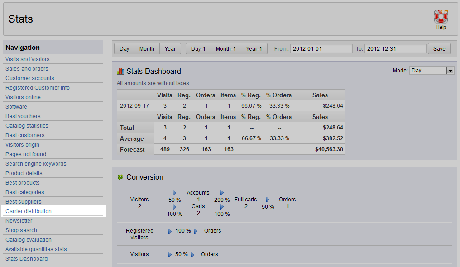Click the Conversion green arrows icon

[x=120, y=177]
